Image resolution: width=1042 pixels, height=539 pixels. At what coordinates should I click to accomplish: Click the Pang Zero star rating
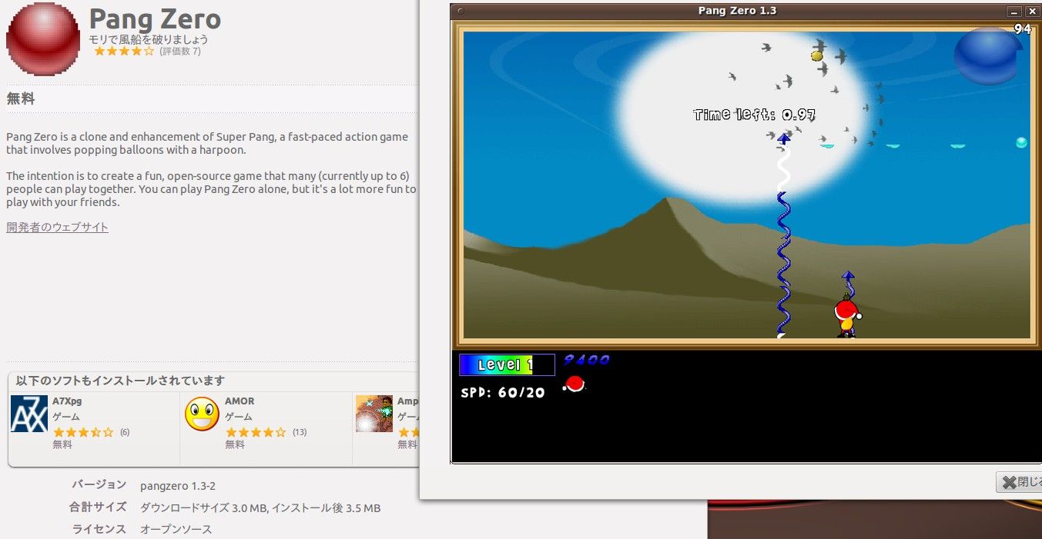(x=124, y=52)
